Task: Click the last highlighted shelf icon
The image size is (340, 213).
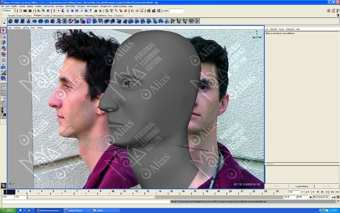Action: pos(197,21)
